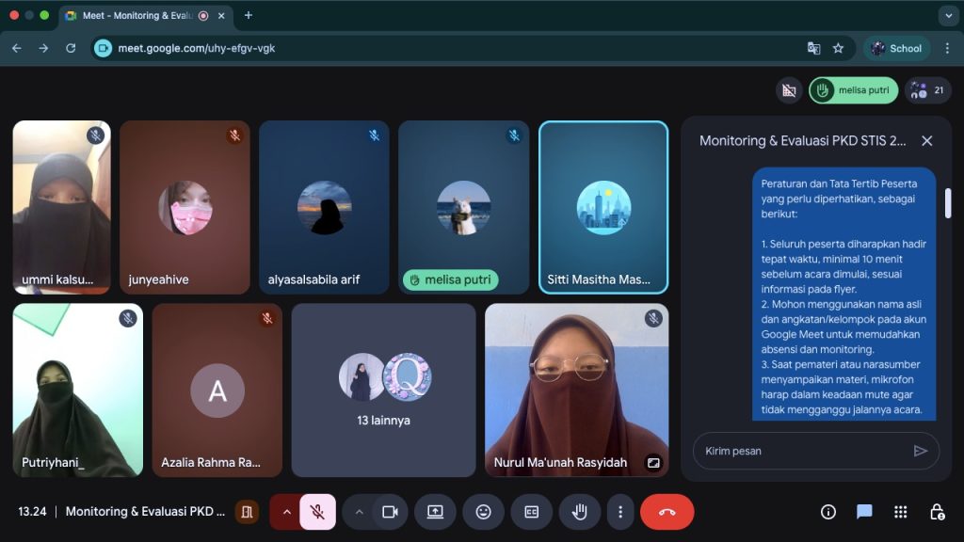Expand camera video settings arrow

(x=359, y=512)
